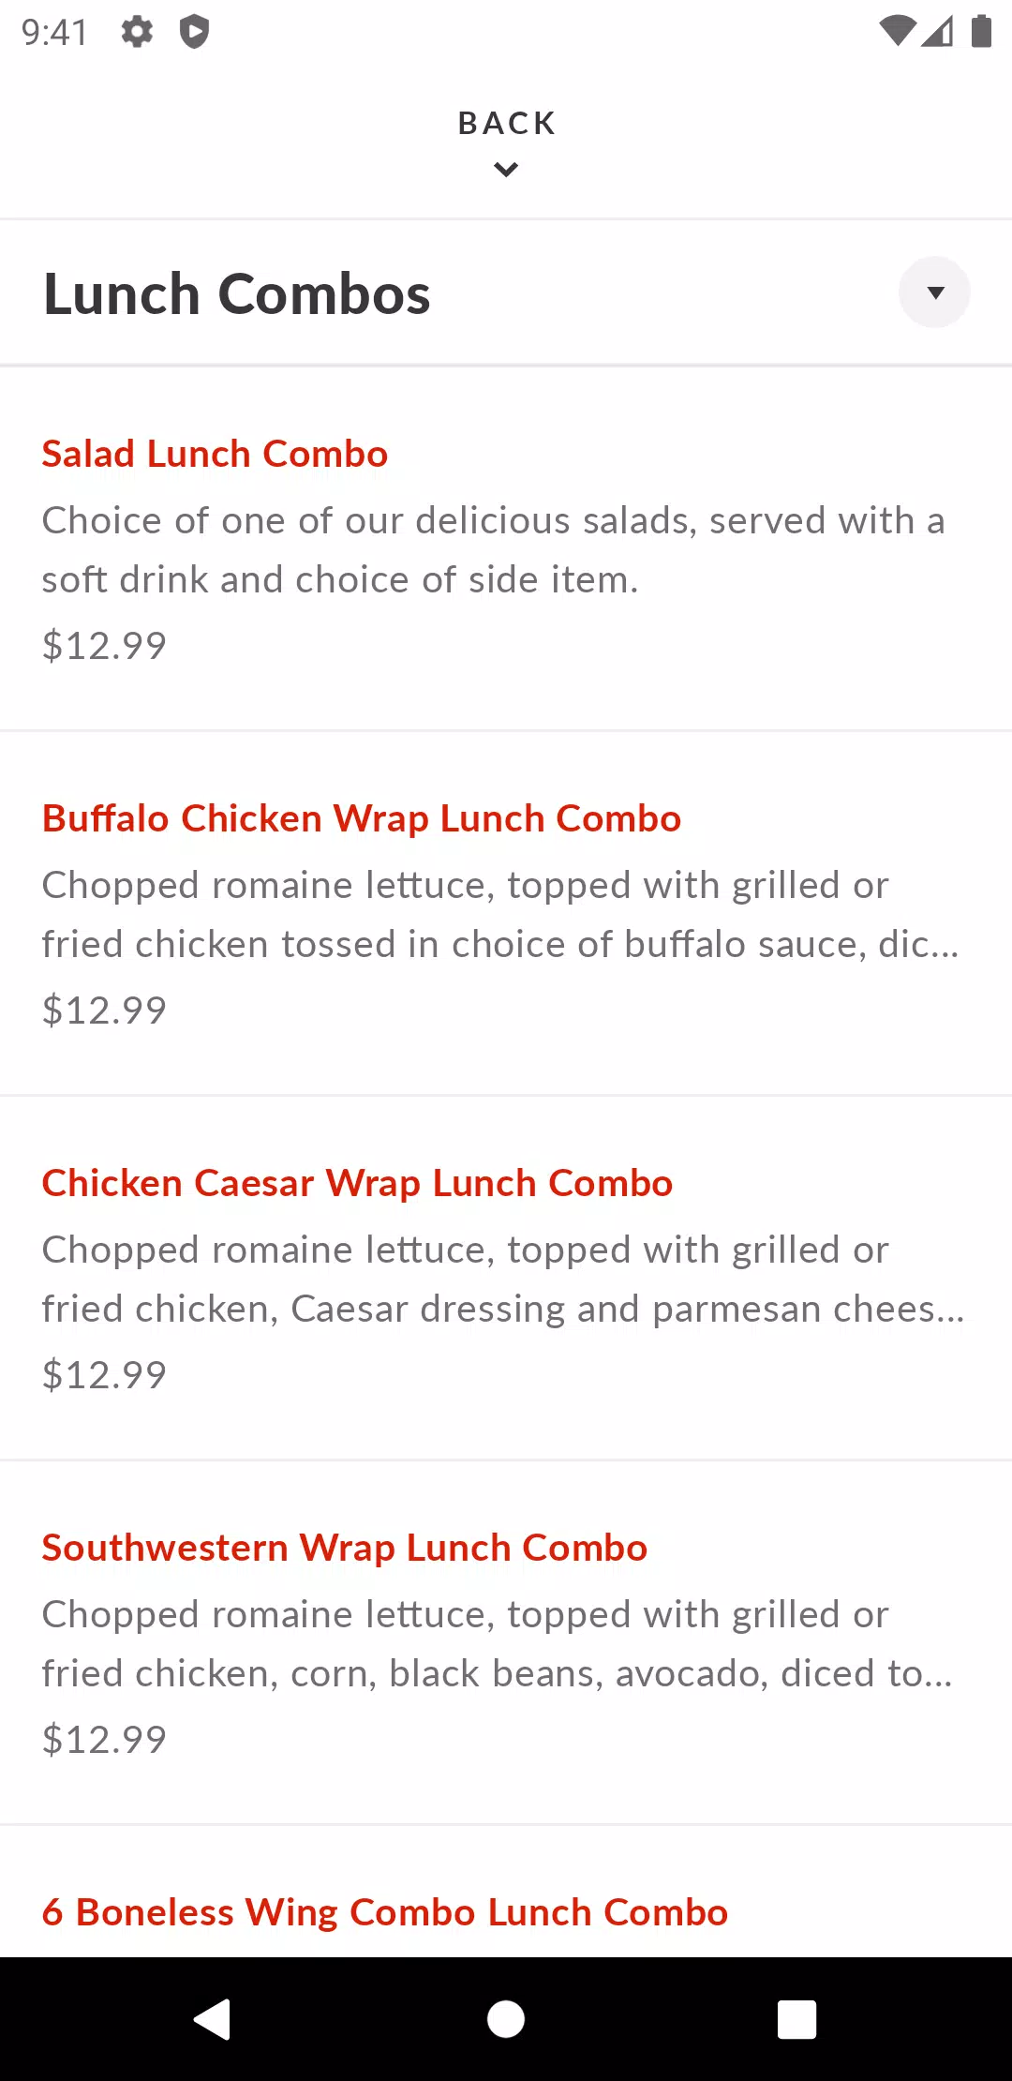The image size is (1012, 2081).
Task: Click the shield status bar icon
Action: click(194, 32)
